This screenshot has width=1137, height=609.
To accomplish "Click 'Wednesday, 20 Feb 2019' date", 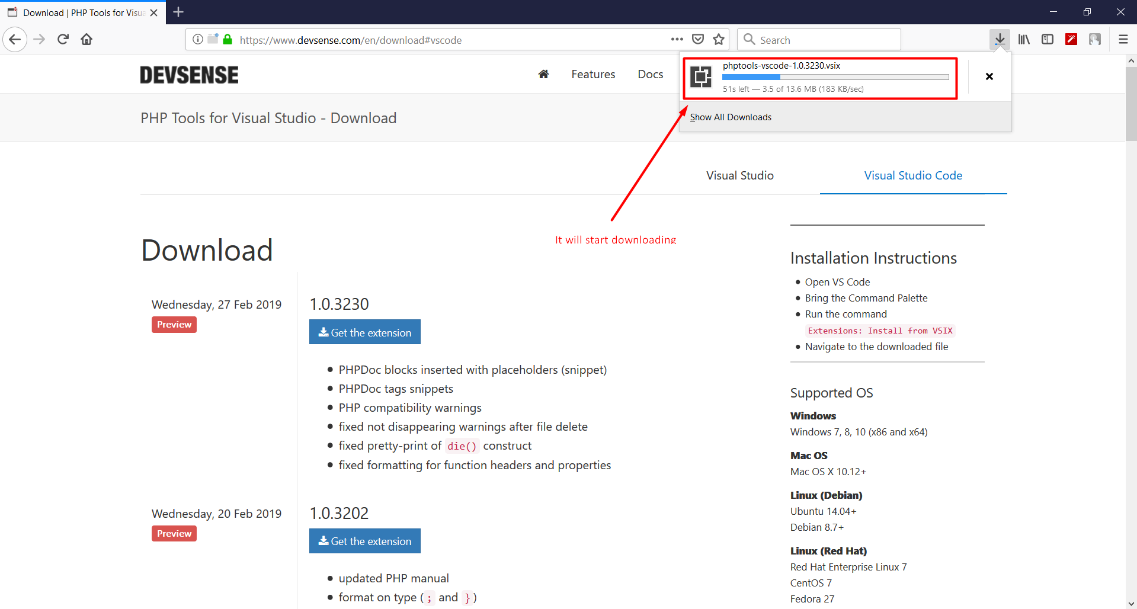I will [x=216, y=514].
